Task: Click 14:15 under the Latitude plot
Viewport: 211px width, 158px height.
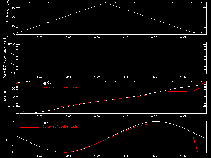Action: pos(125,156)
